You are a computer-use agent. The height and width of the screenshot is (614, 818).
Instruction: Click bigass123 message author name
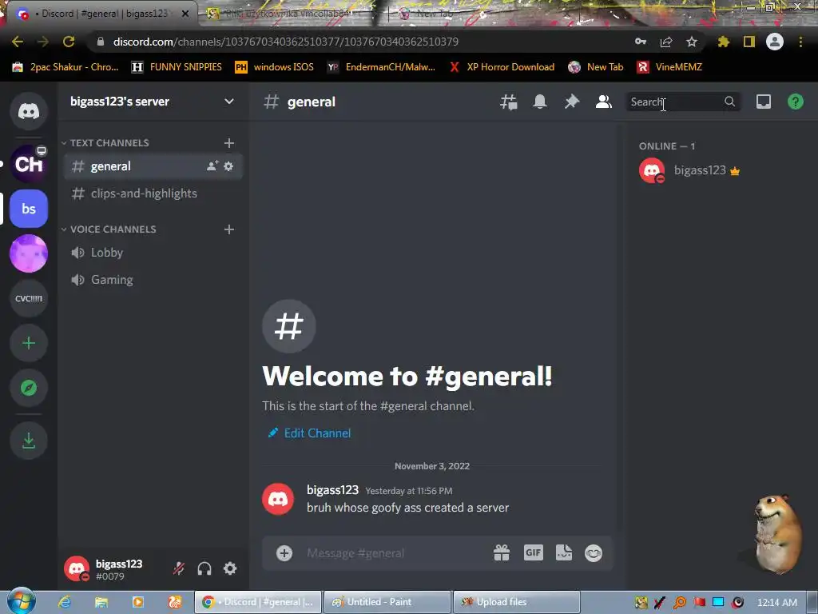pos(332,490)
